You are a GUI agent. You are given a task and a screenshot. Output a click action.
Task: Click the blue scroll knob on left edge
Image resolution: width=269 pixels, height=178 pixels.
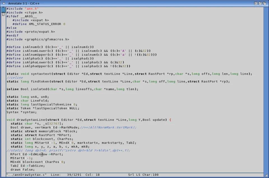click(3, 10)
